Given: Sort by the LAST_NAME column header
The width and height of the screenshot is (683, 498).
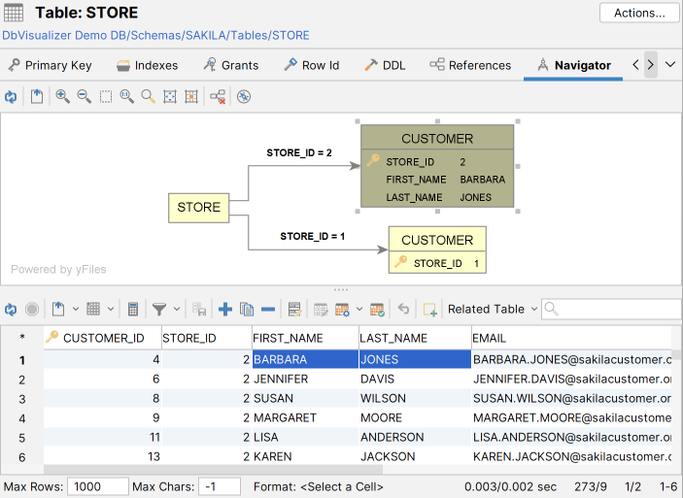Looking at the screenshot, I should [x=415, y=338].
